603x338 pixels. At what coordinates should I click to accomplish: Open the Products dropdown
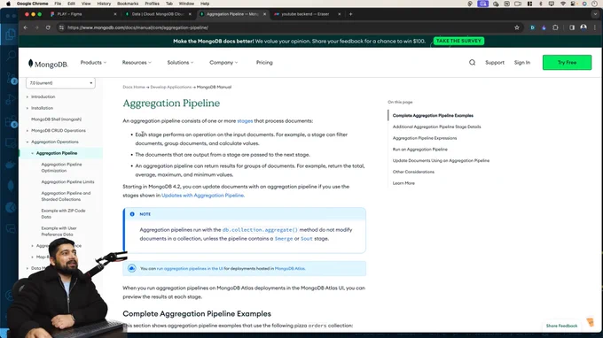click(93, 63)
